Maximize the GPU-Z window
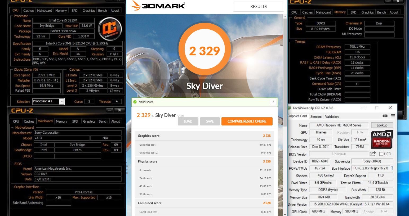This screenshot has height=216, width=409. [377, 108]
